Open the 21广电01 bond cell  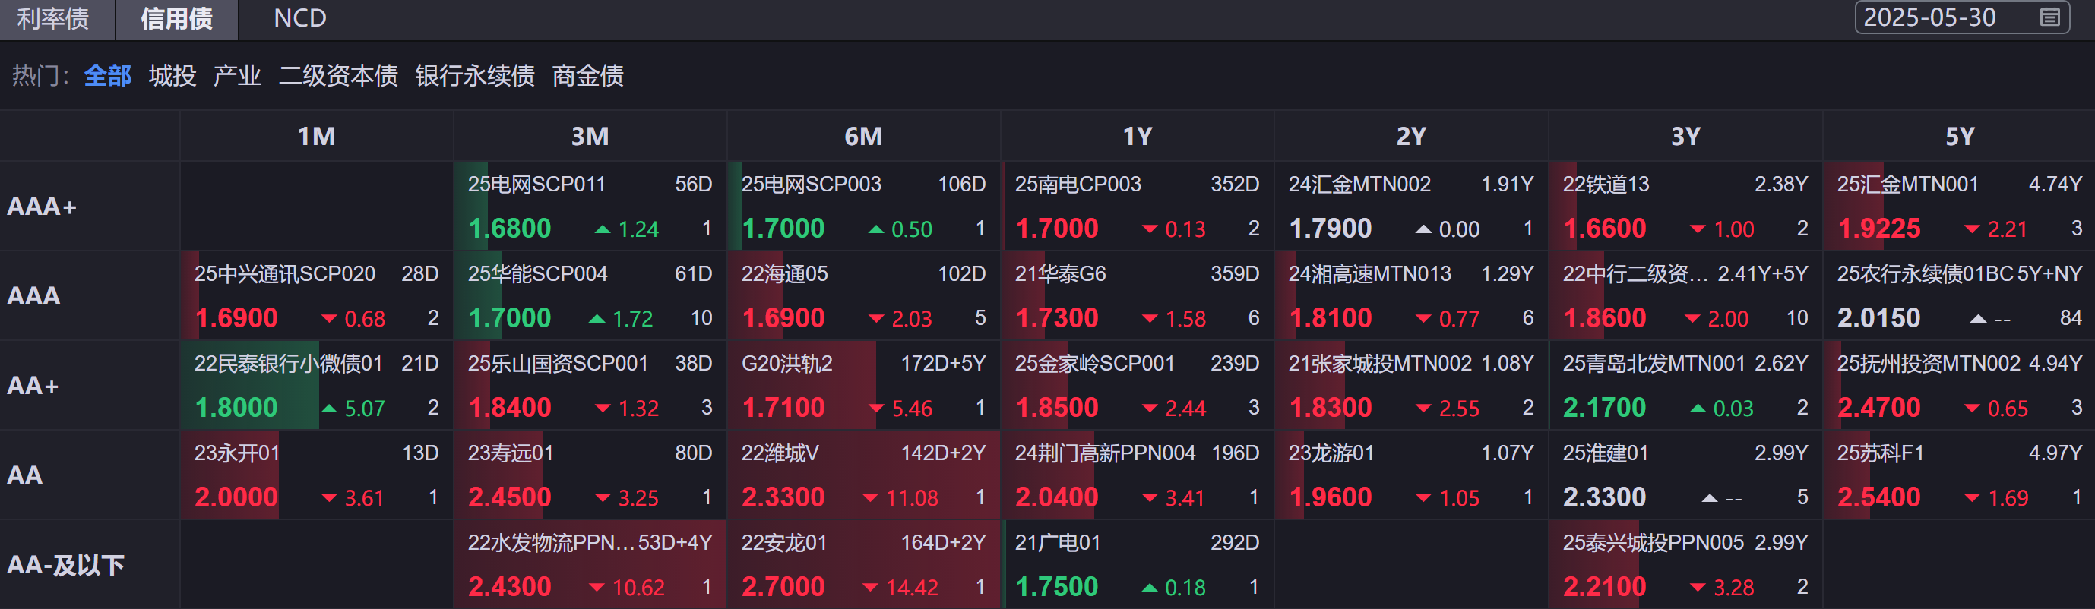[1137, 564]
